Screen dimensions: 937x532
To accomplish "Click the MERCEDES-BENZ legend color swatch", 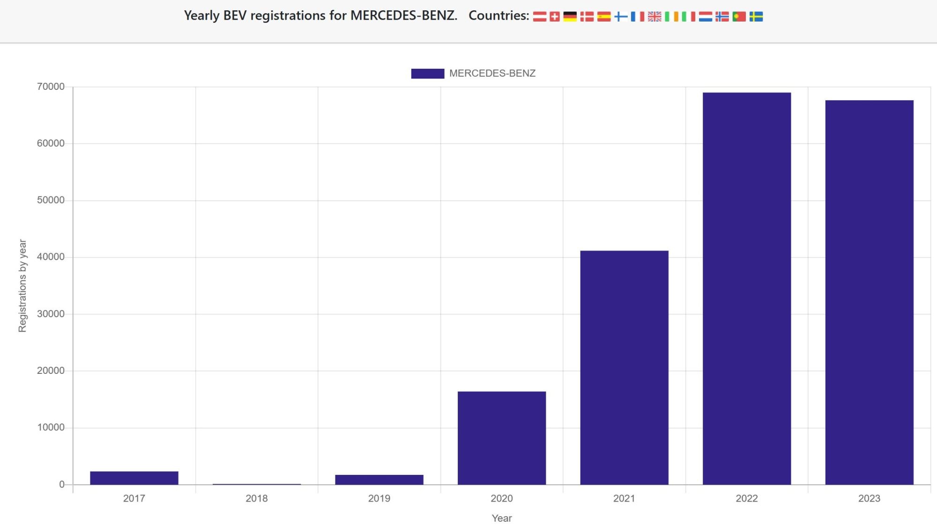I will pyautogui.click(x=427, y=73).
